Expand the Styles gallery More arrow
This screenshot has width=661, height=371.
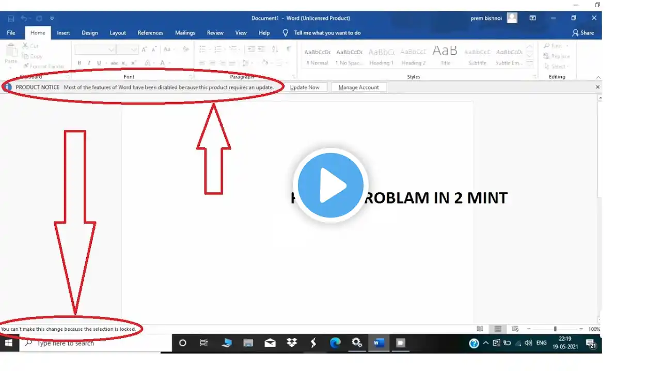(529, 64)
